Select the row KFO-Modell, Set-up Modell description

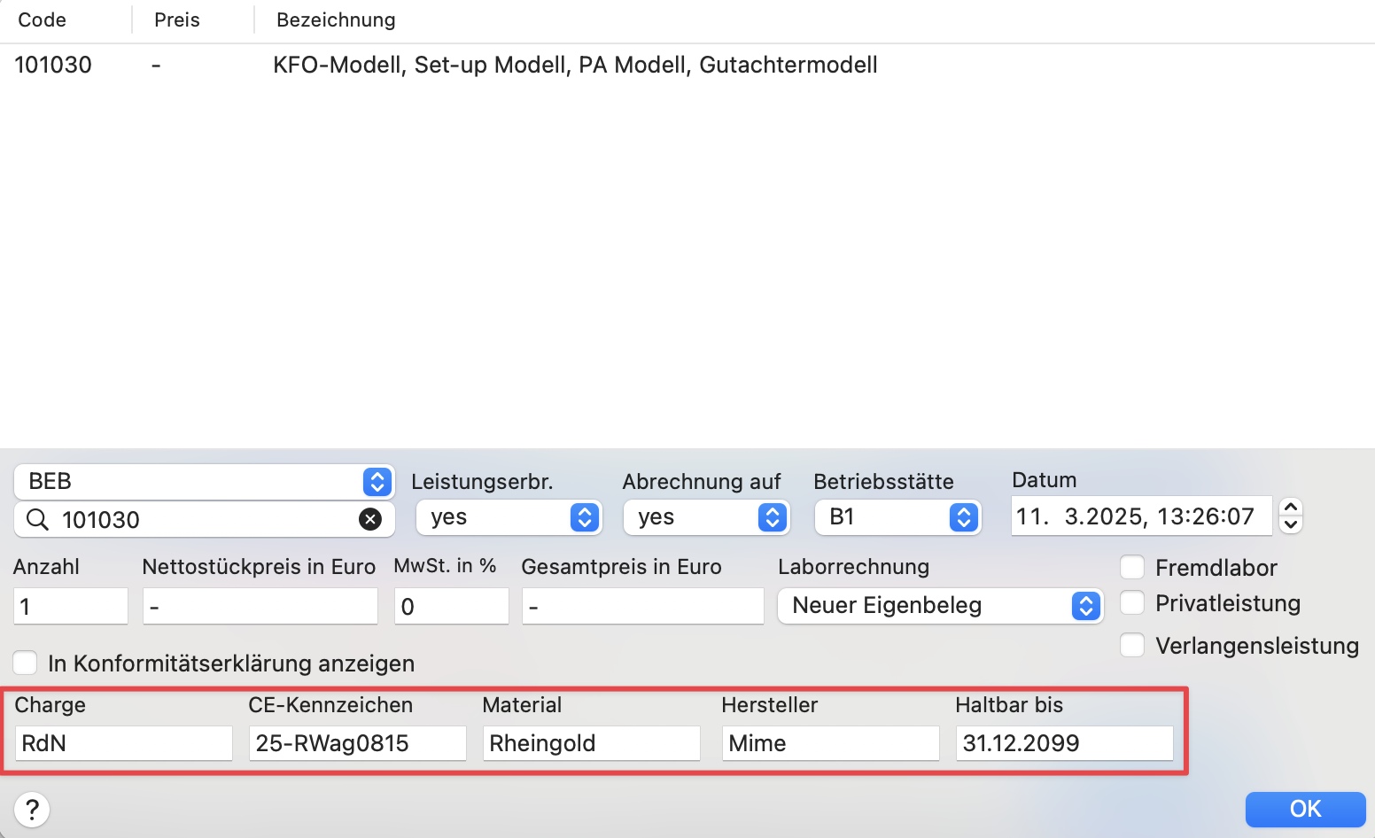[x=575, y=65]
